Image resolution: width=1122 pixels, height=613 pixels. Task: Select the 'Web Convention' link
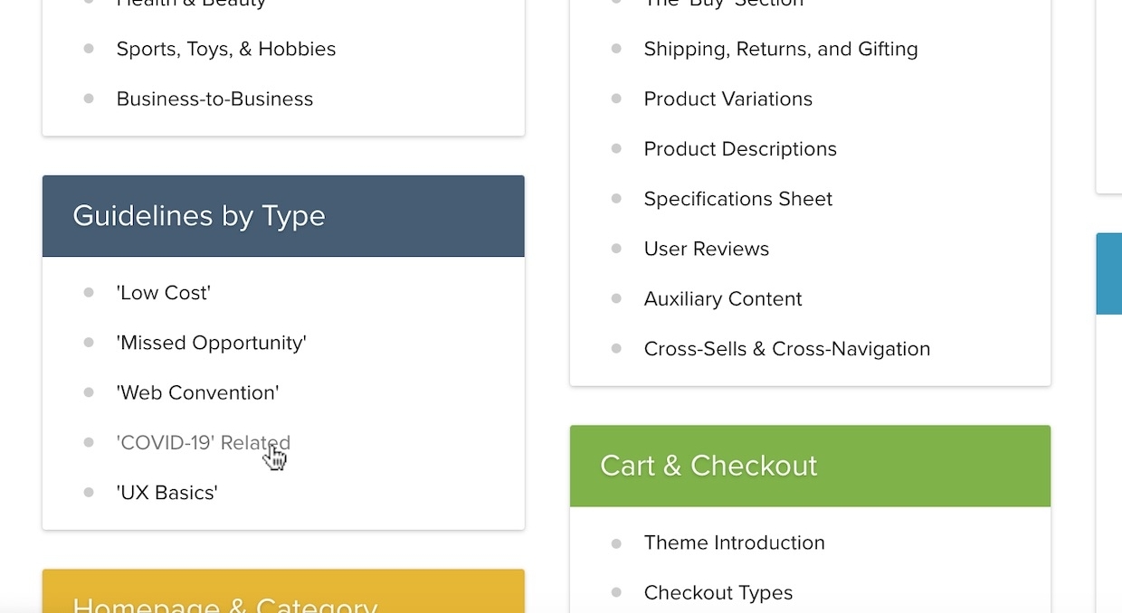coord(197,392)
